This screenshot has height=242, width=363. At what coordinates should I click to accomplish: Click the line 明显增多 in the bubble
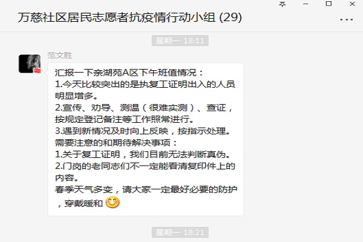pos(77,96)
